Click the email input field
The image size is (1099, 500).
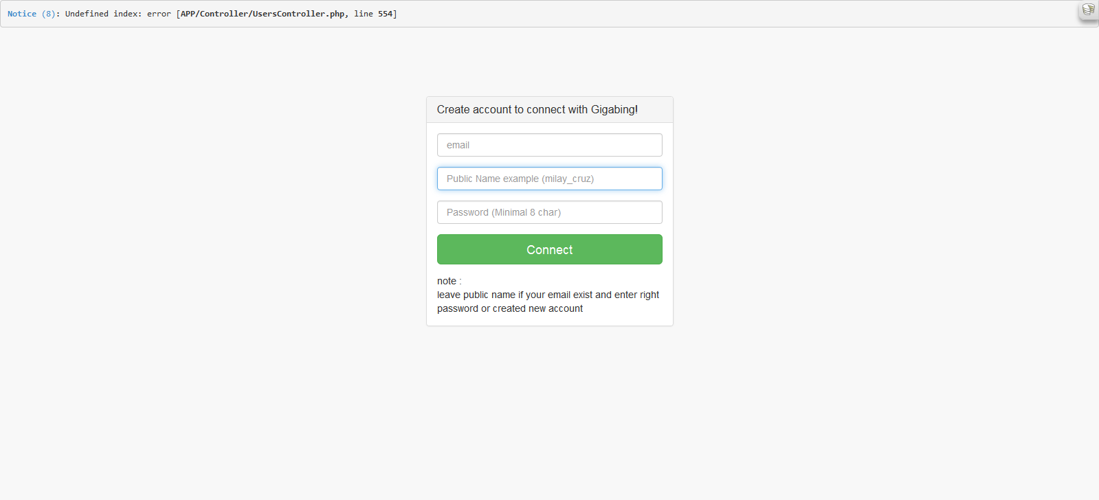pos(549,145)
